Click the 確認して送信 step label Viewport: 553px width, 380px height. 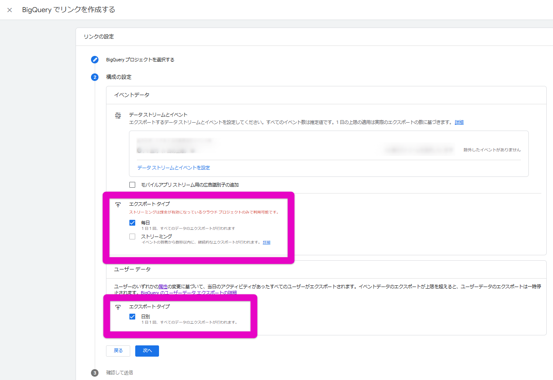pyautogui.click(x=119, y=372)
